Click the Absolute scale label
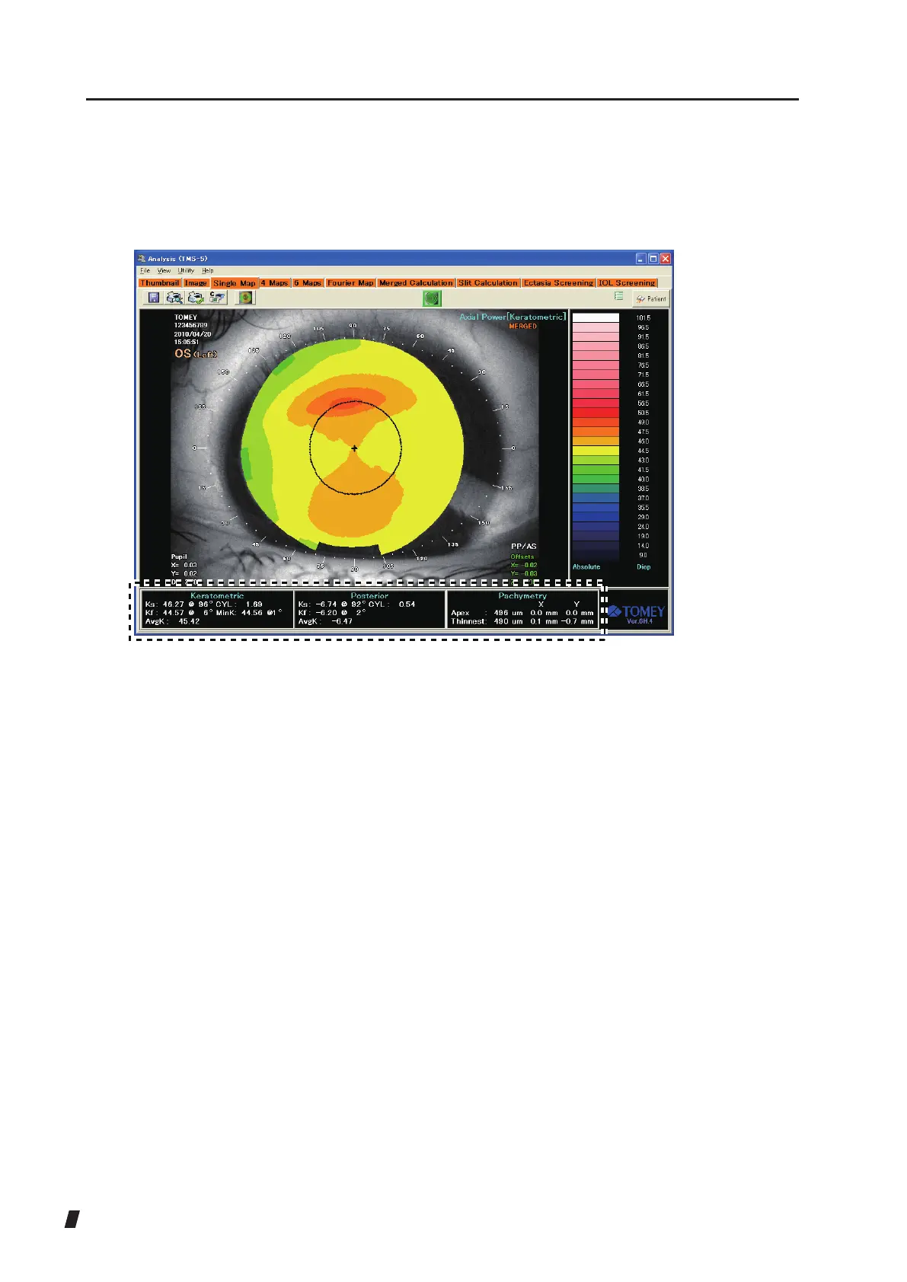This screenshot has width=907, height=1282. click(586, 566)
